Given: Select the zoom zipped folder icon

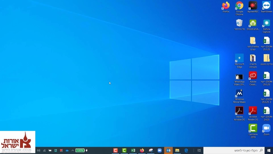Looking at the screenshot, I should pyautogui.click(x=266, y=60).
